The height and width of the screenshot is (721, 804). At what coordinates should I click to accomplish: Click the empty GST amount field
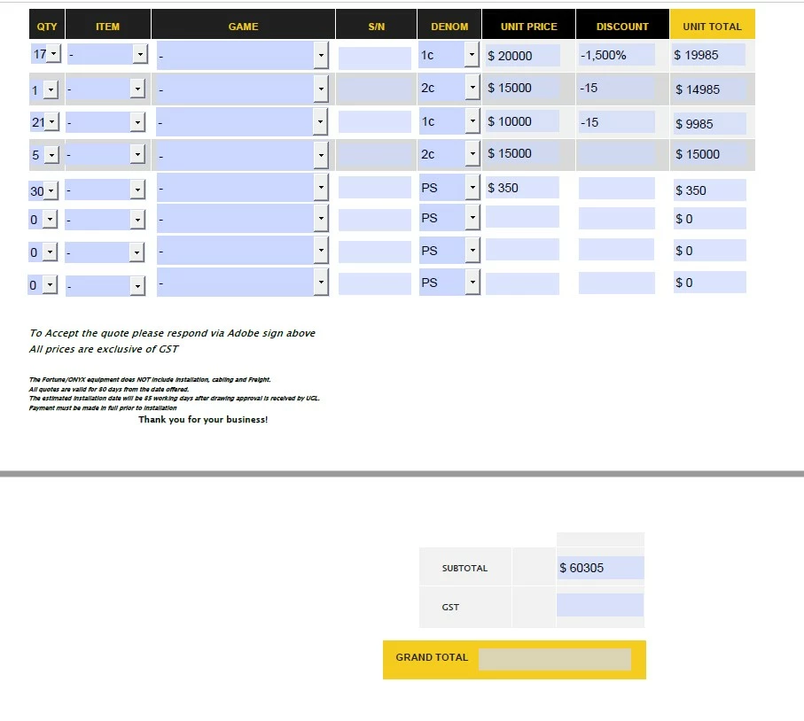(x=600, y=605)
